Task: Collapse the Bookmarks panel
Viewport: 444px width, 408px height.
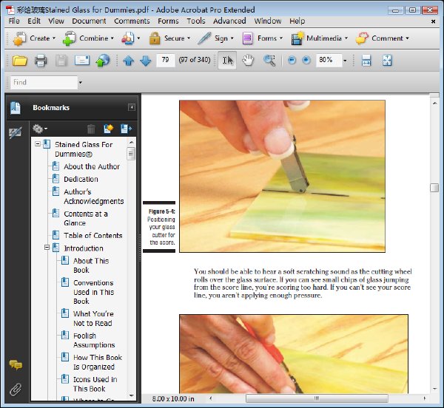Action: click(x=132, y=107)
